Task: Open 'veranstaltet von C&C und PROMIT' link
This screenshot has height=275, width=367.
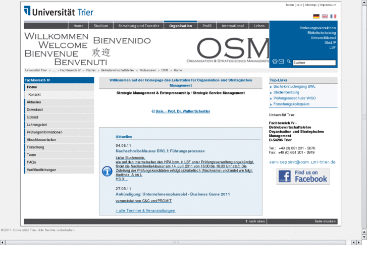Action: [143, 201]
